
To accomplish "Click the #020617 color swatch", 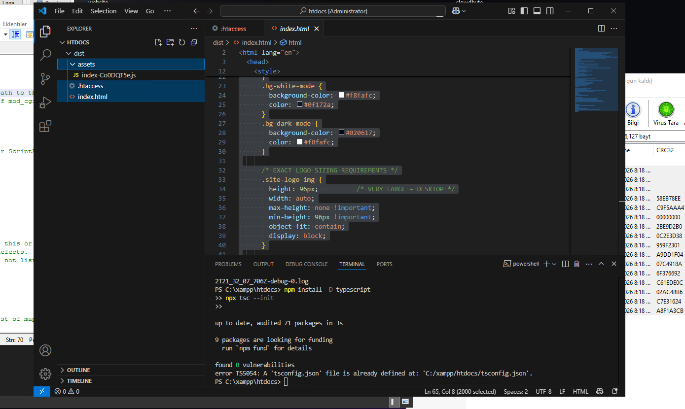I will 341,133.
